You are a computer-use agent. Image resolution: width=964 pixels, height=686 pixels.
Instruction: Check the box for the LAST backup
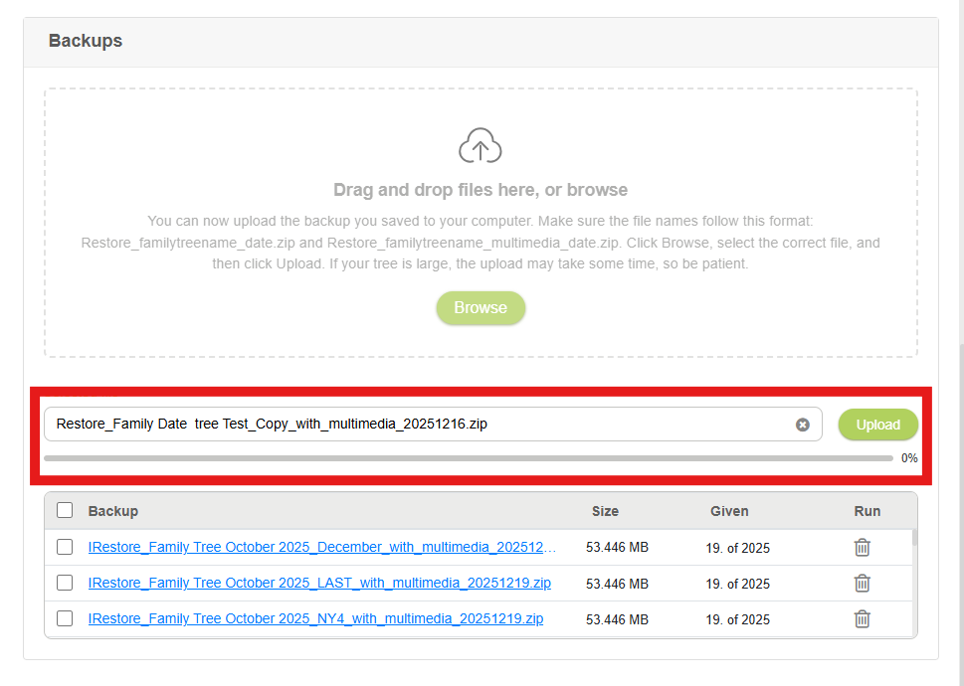[65, 583]
